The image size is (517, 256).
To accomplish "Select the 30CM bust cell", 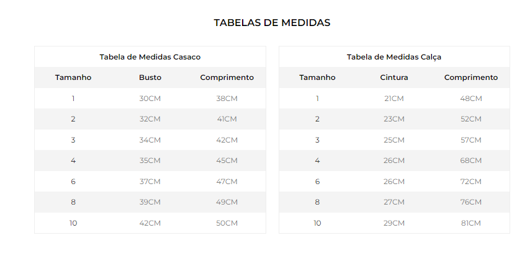I will pos(150,99).
